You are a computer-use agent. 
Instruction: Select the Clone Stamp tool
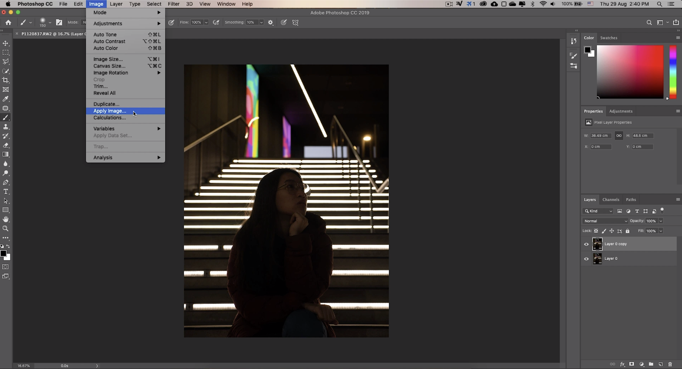pyautogui.click(x=6, y=126)
